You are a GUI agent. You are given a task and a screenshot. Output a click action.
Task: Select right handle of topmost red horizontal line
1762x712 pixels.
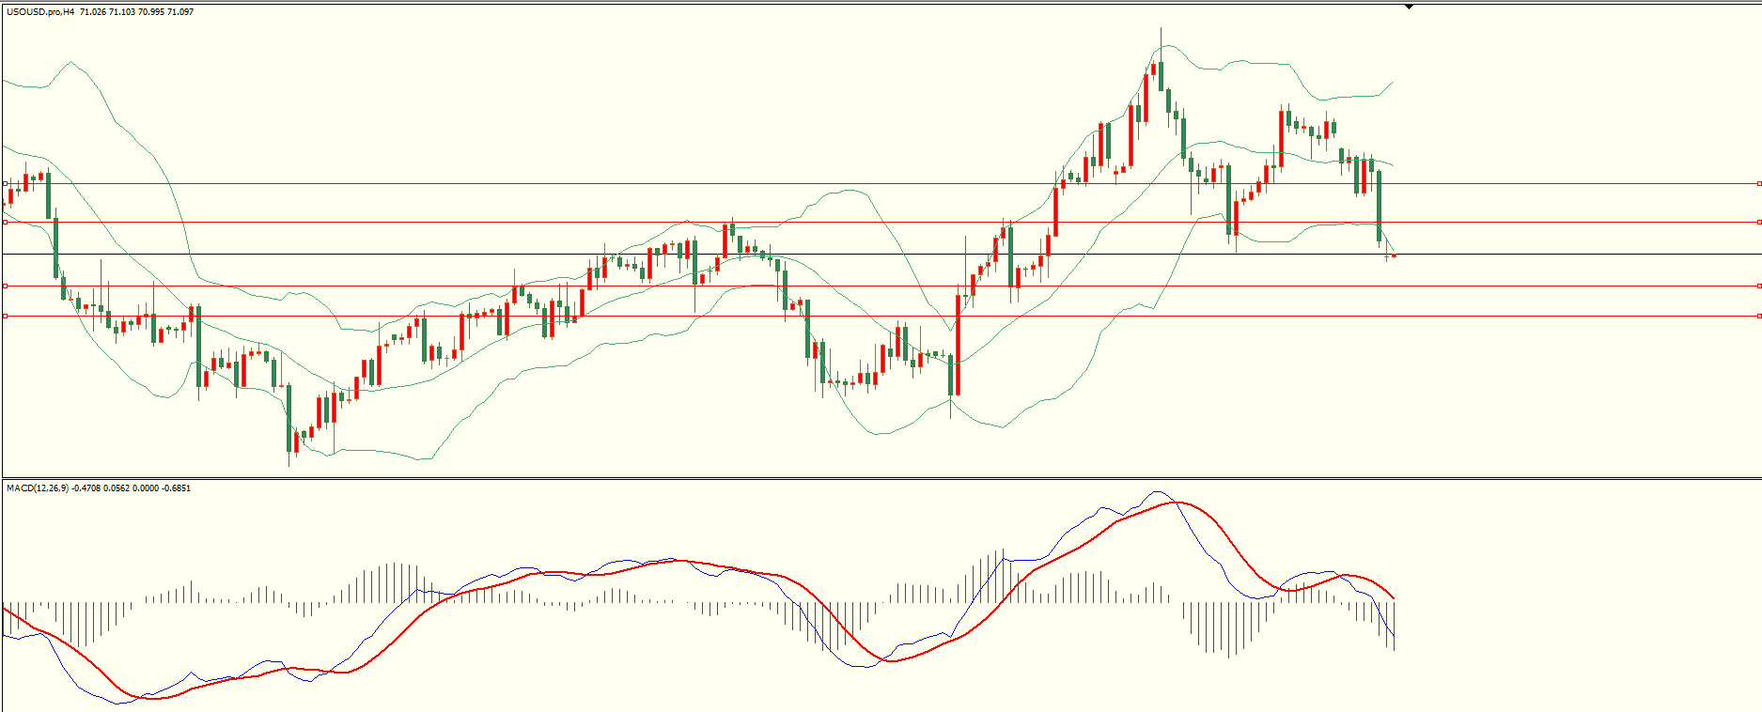[x=1758, y=184]
